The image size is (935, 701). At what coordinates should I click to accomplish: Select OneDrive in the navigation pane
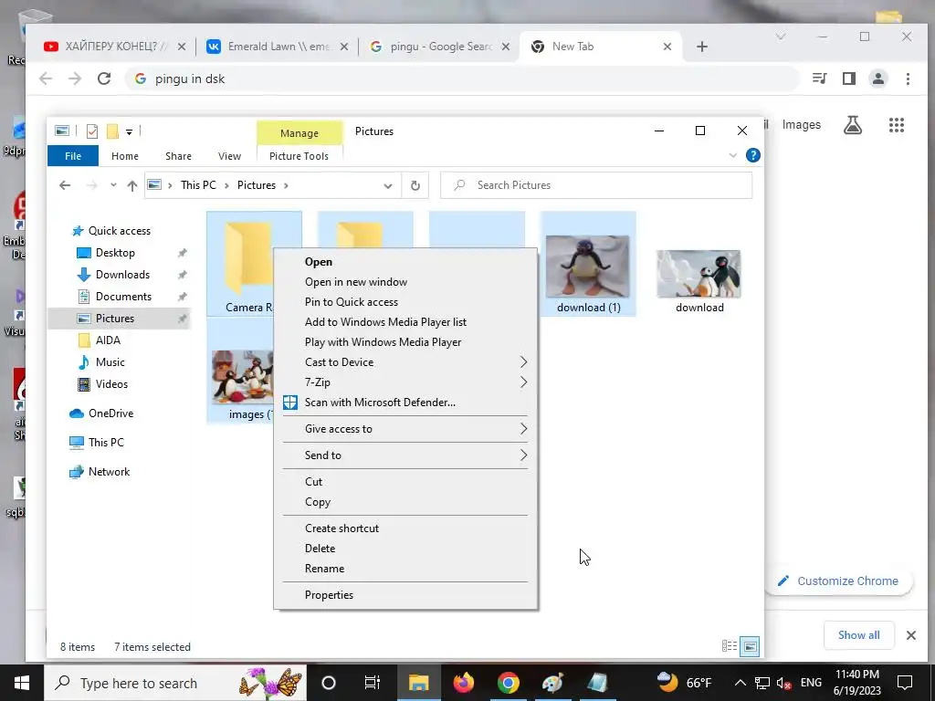[x=110, y=413]
